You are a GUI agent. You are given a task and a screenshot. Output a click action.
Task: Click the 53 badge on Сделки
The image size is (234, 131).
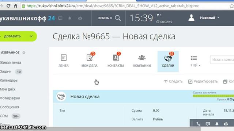coord(171,53)
